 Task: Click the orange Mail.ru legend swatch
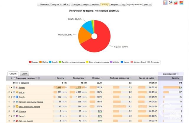(x=40, y=62)
